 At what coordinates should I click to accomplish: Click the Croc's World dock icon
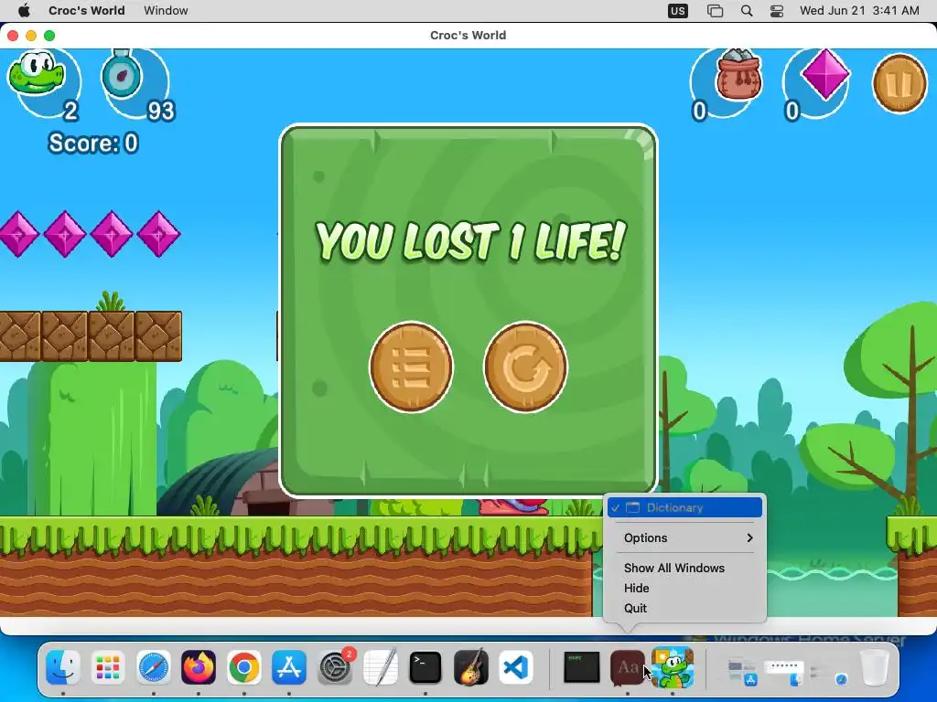click(x=673, y=666)
